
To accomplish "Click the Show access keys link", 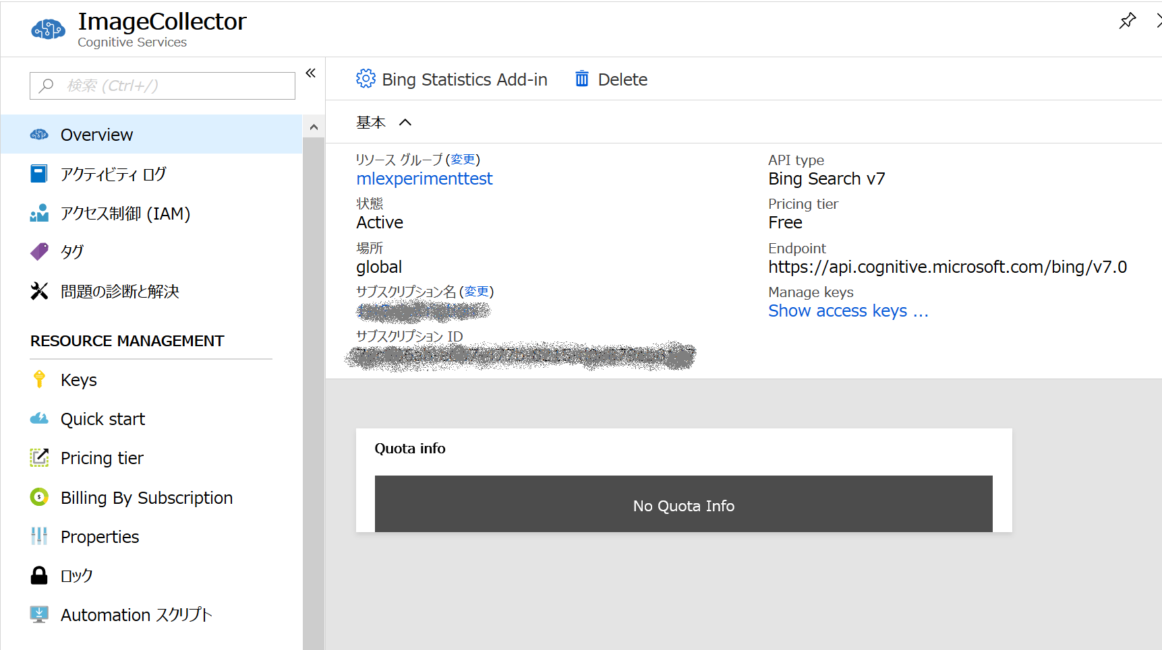I will pos(848,311).
